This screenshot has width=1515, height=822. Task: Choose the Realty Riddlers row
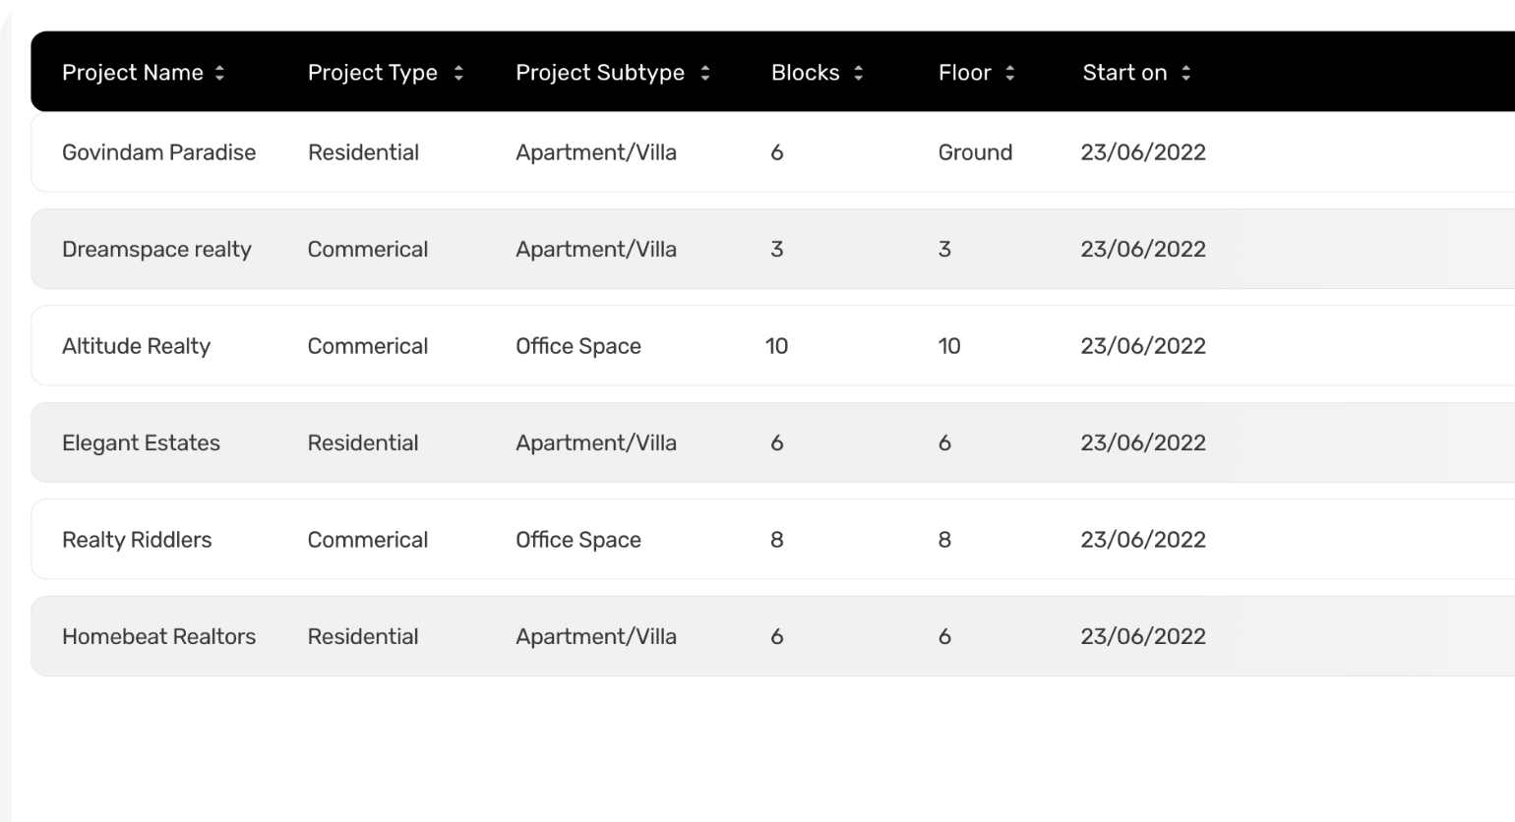click(x=772, y=540)
